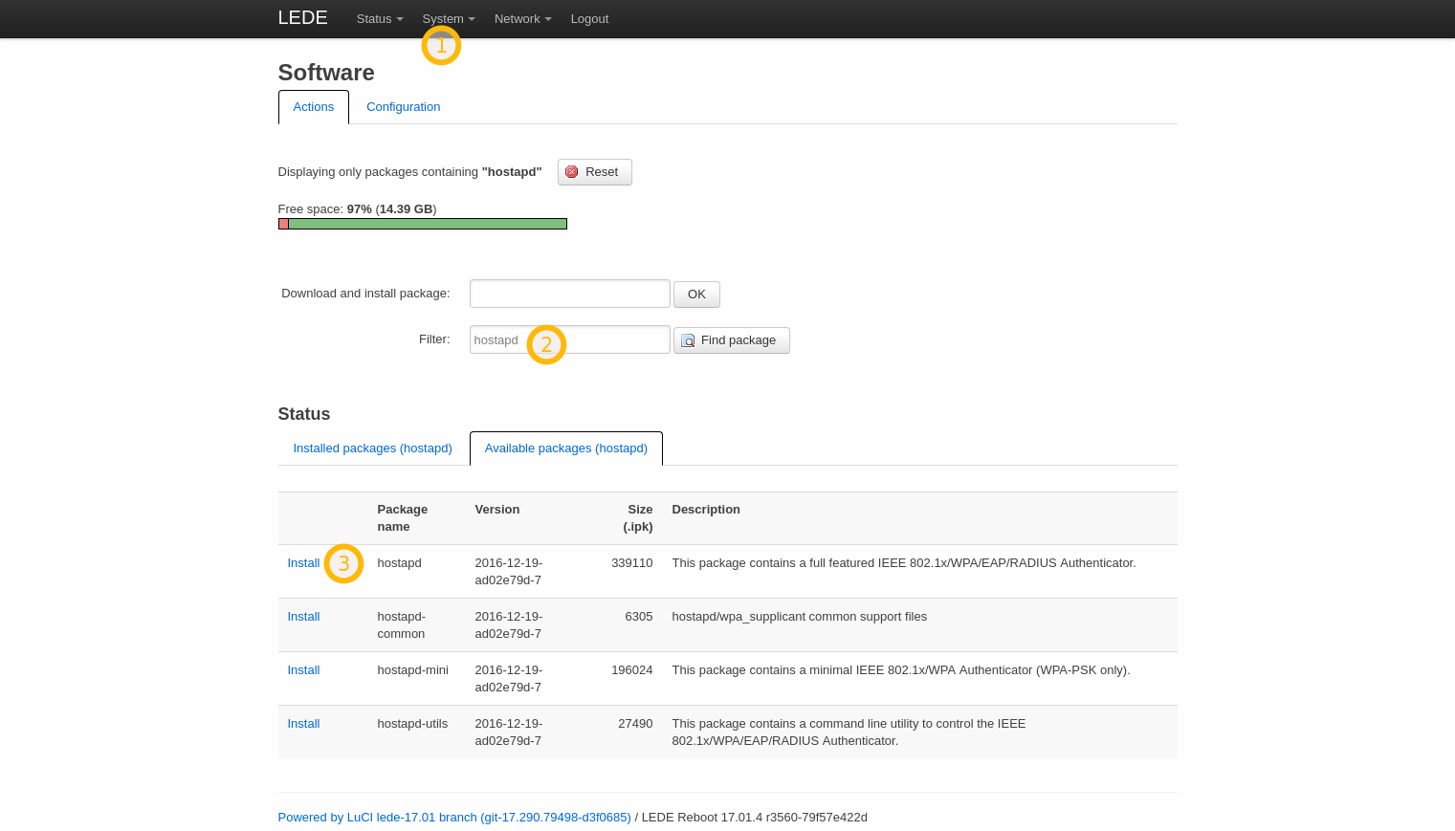Image resolution: width=1455 pixels, height=831 pixels.
Task: Click the red stop icon inside Reset button
Action: (572, 171)
